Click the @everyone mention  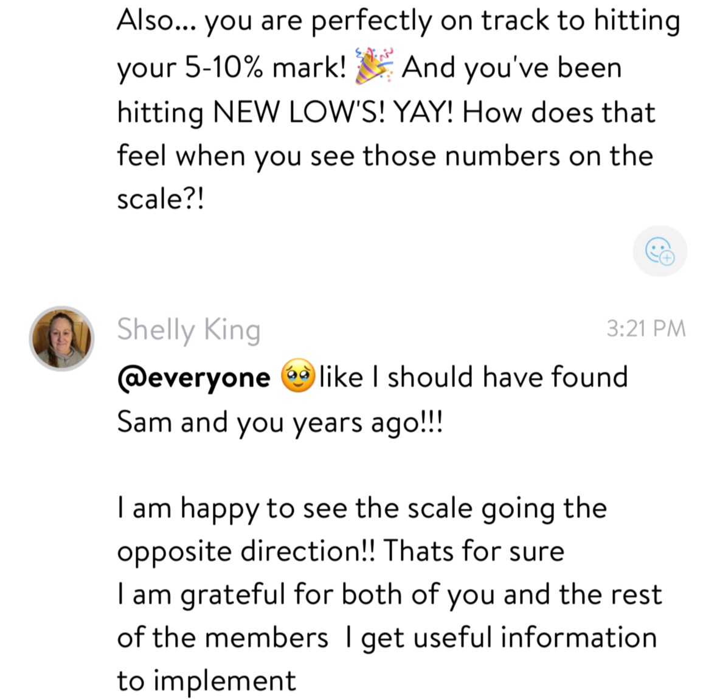click(193, 378)
